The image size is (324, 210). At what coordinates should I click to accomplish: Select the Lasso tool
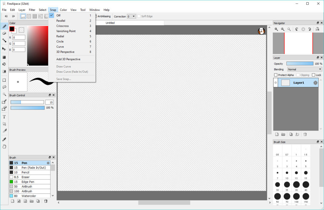point(4,87)
